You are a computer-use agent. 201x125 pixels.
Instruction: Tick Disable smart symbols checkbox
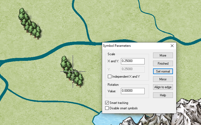tap(107, 108)
